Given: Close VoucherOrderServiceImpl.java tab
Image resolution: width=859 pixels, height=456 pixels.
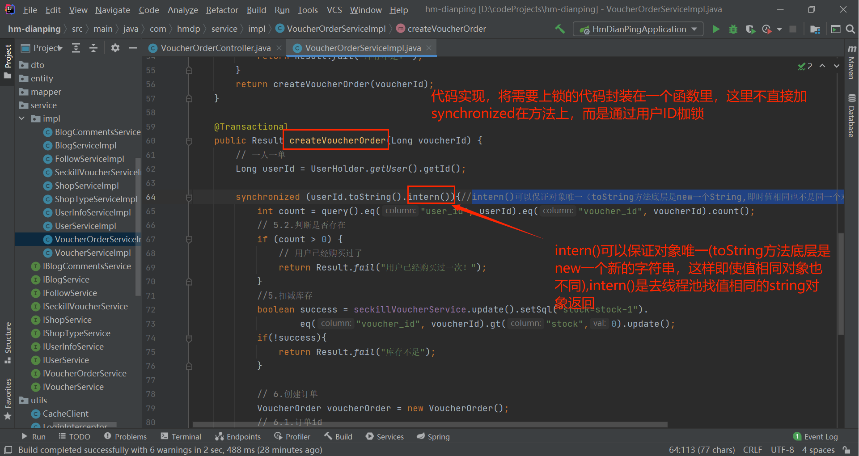Looking at the screenshot, I should point(429,48).
